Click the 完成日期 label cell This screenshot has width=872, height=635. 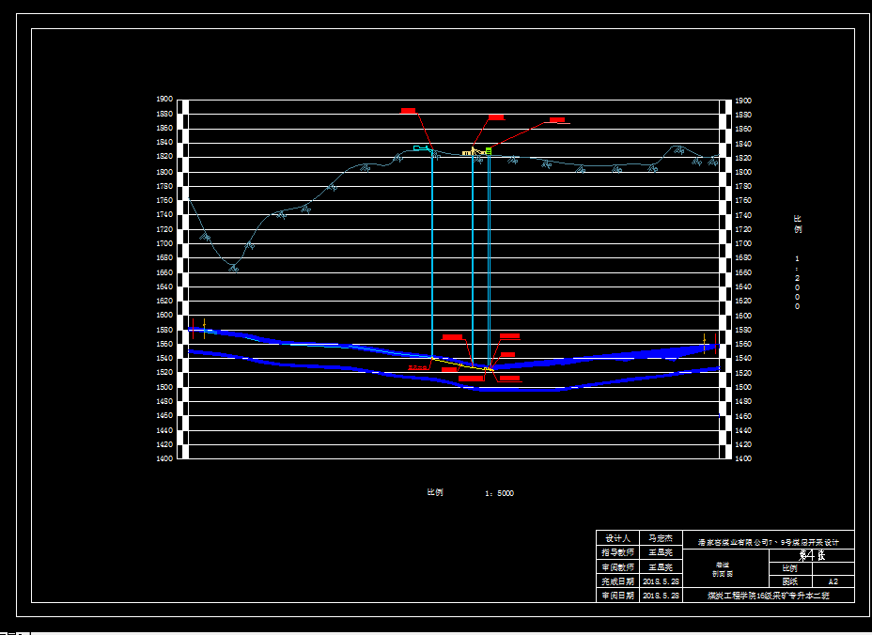pos(618,581)
